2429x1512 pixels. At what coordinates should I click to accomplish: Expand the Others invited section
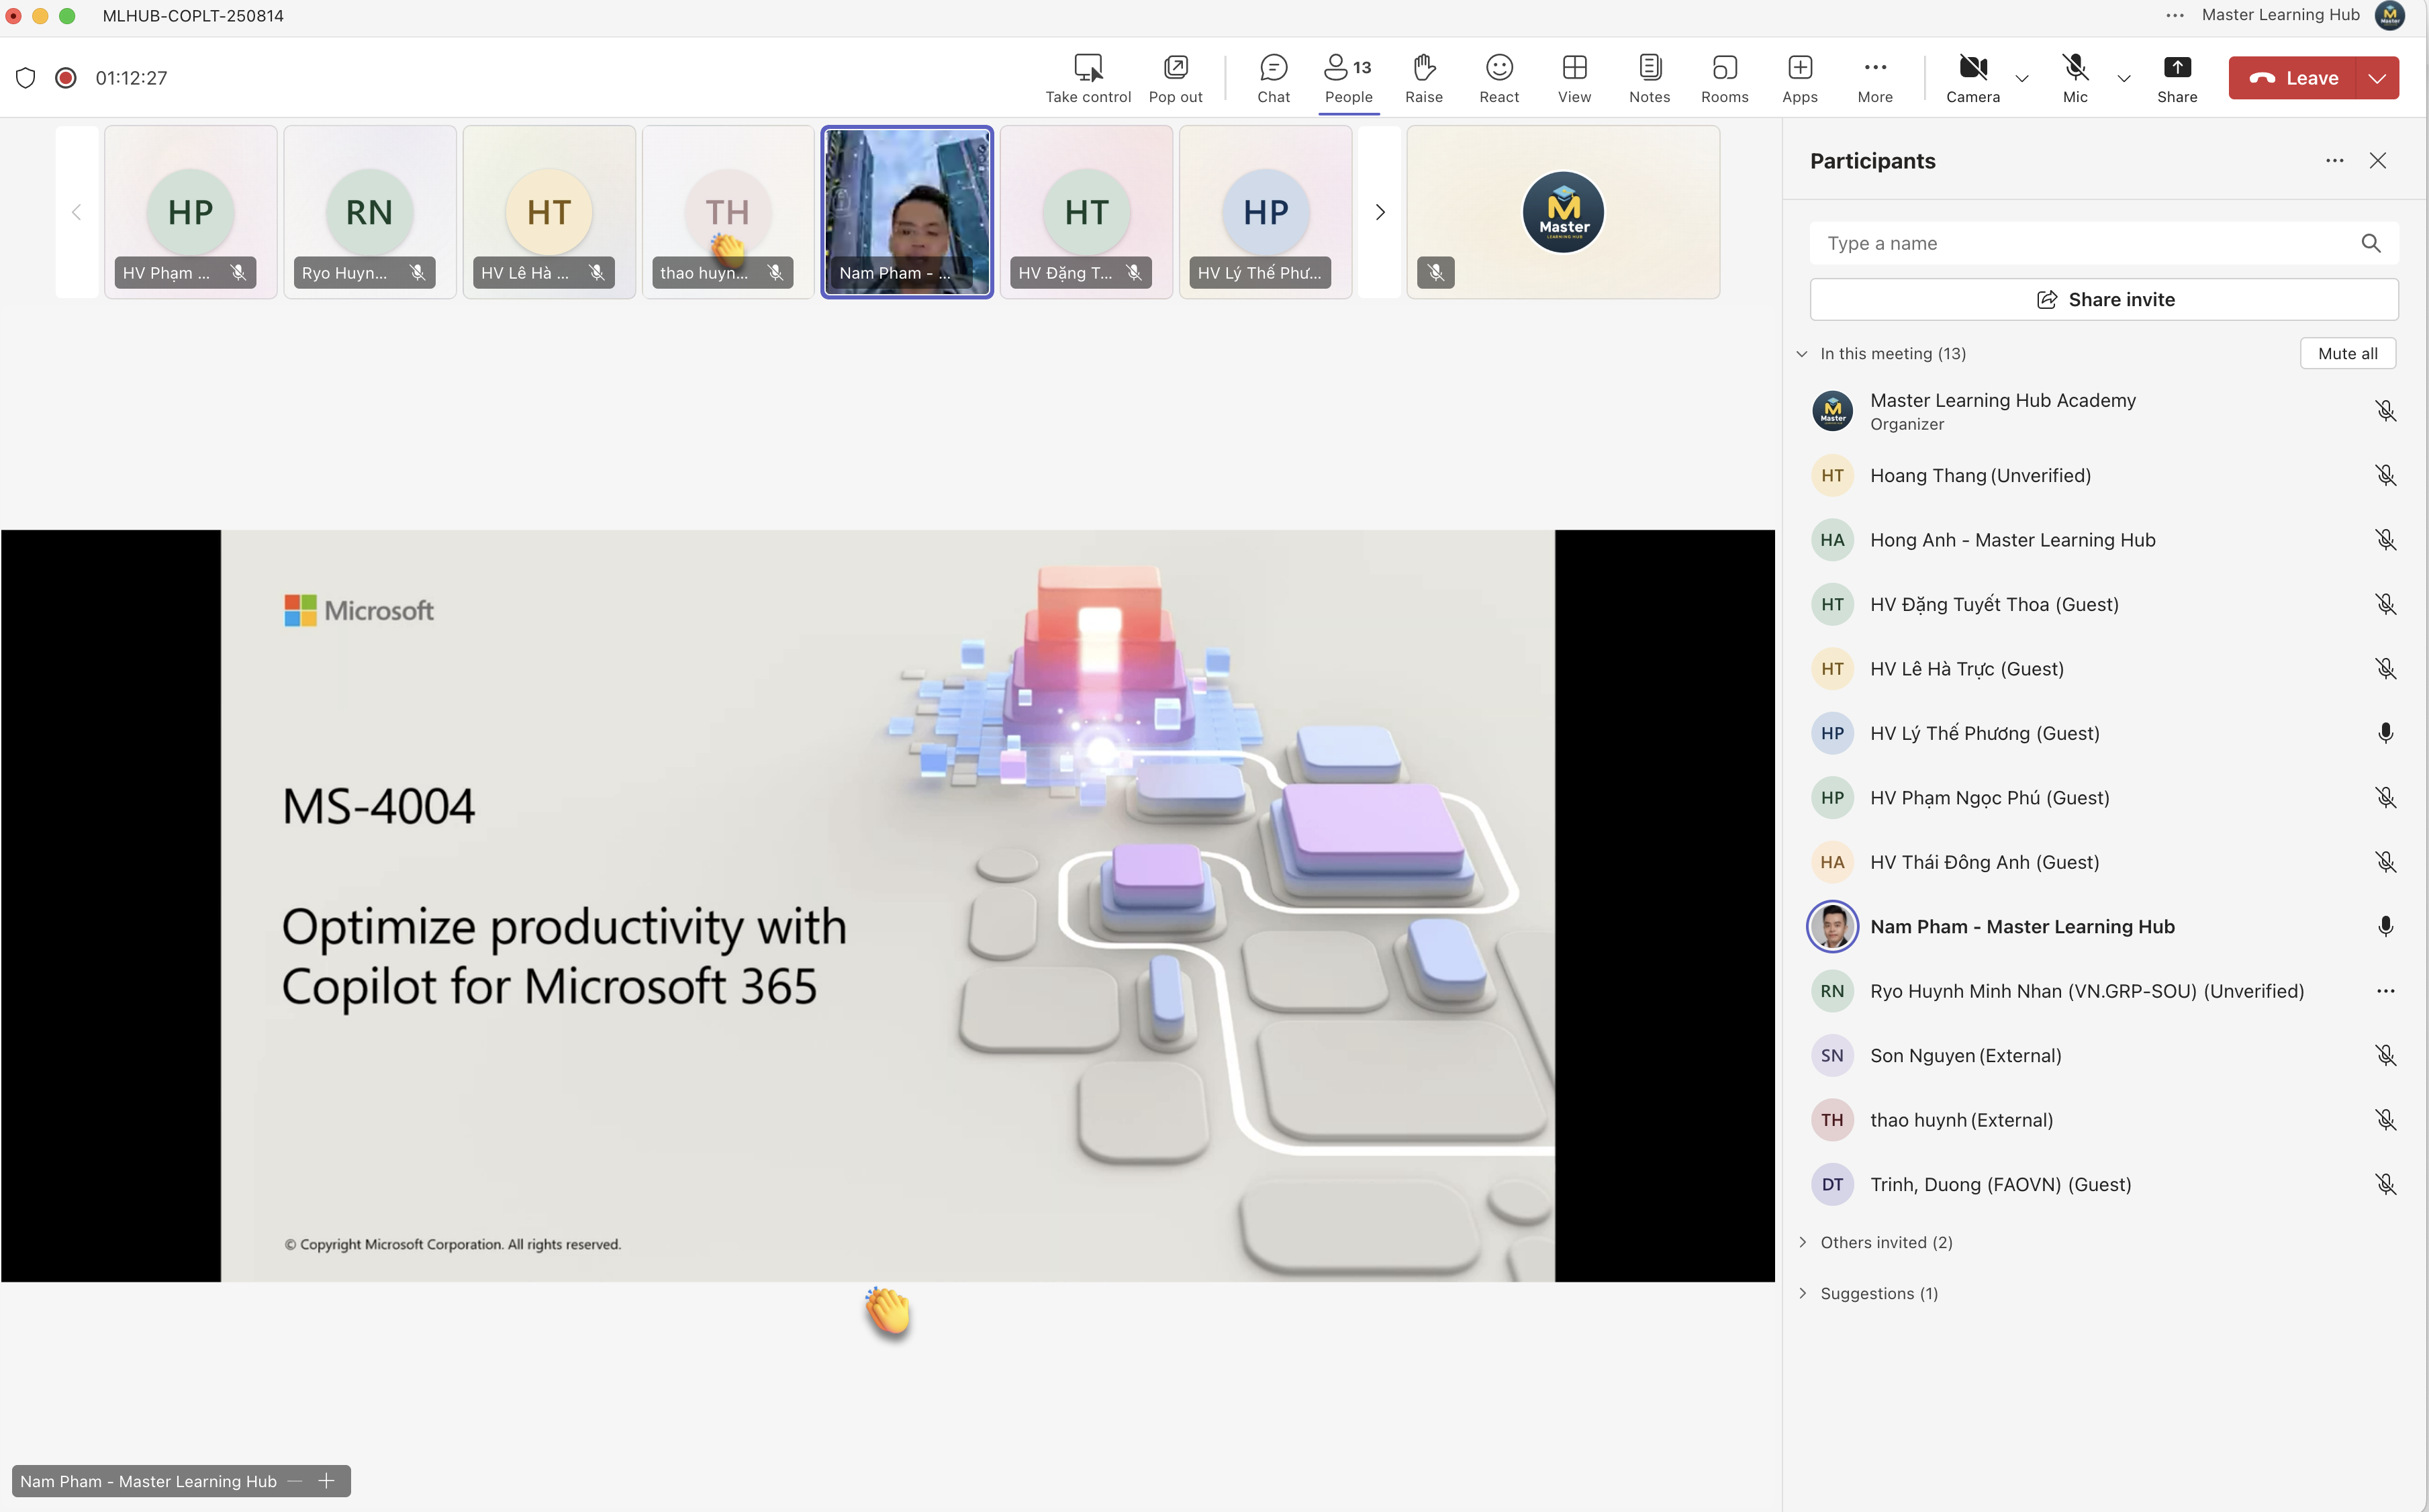pos(1802,1242)
